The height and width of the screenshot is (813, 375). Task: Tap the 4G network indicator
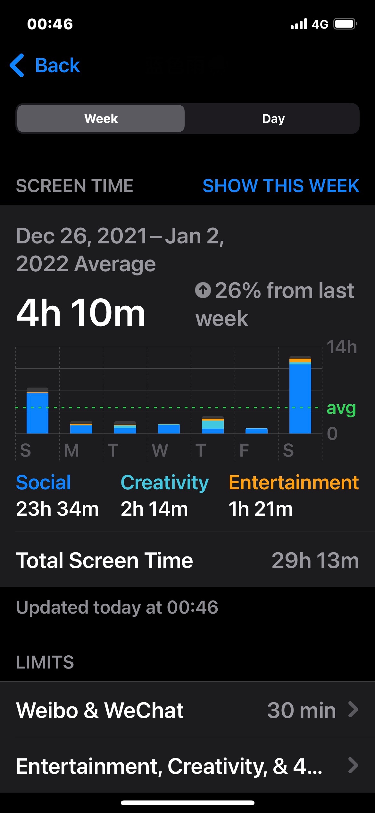point(320,24)
